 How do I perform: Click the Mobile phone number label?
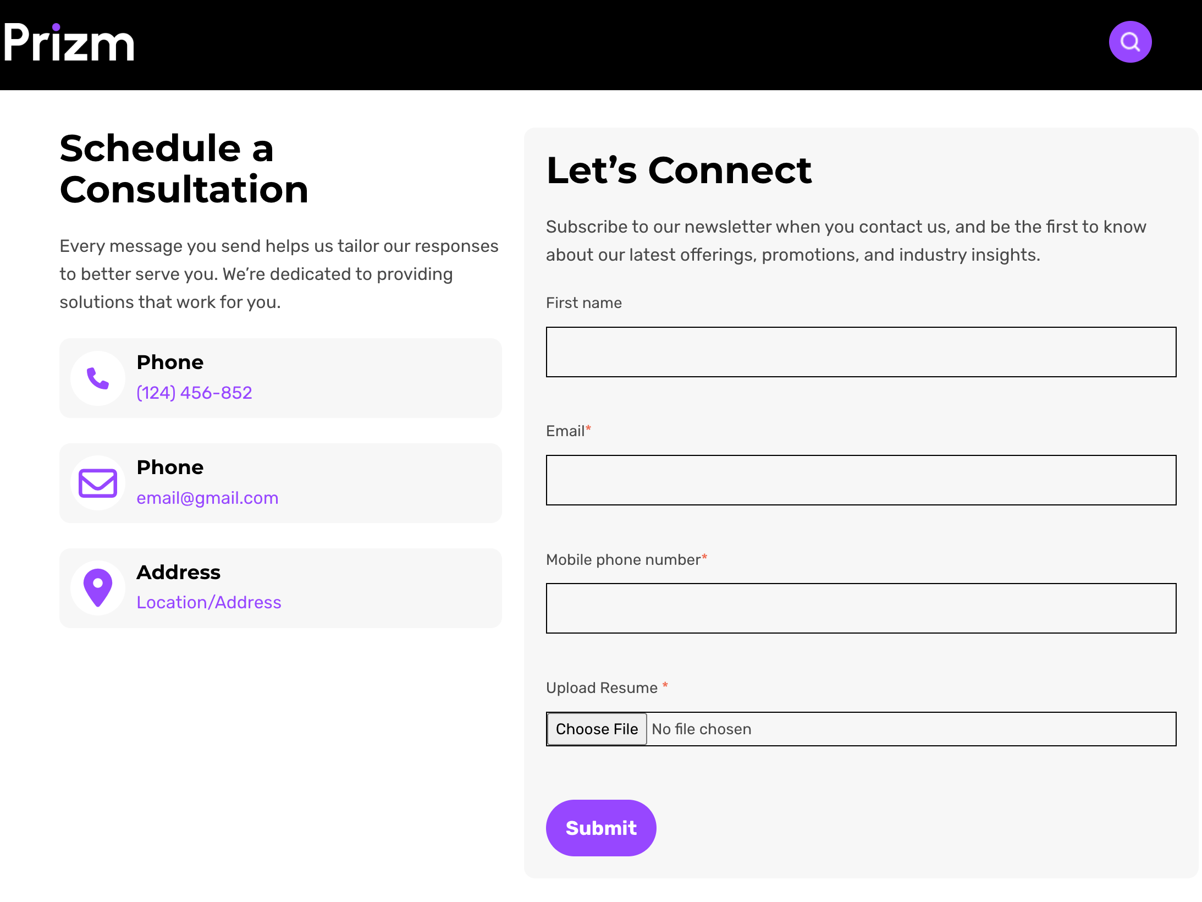[623, 559]
